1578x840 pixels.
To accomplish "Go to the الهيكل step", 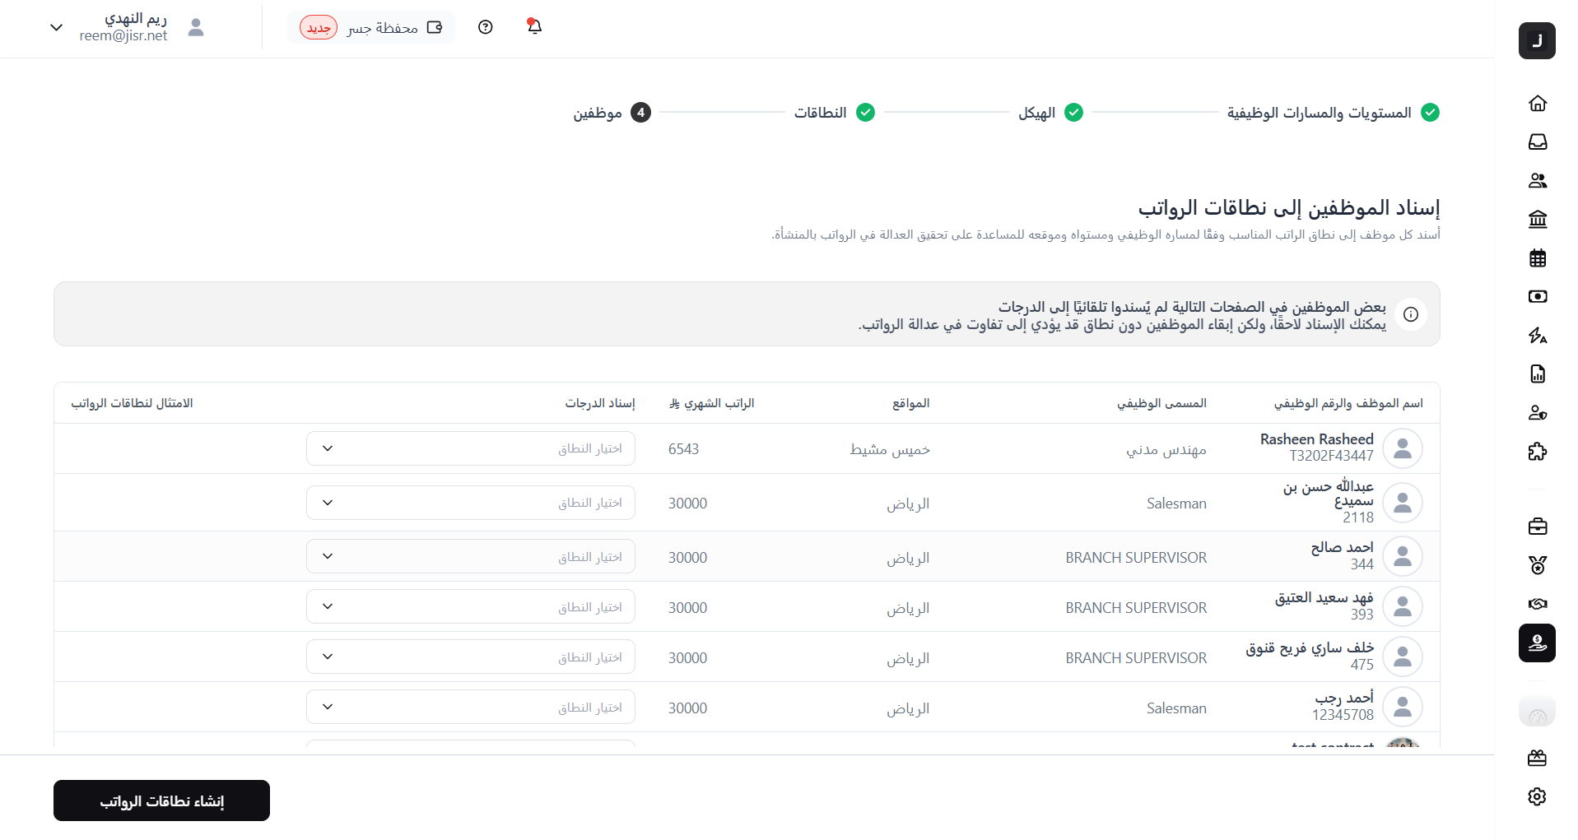I will coord(1050,113).
